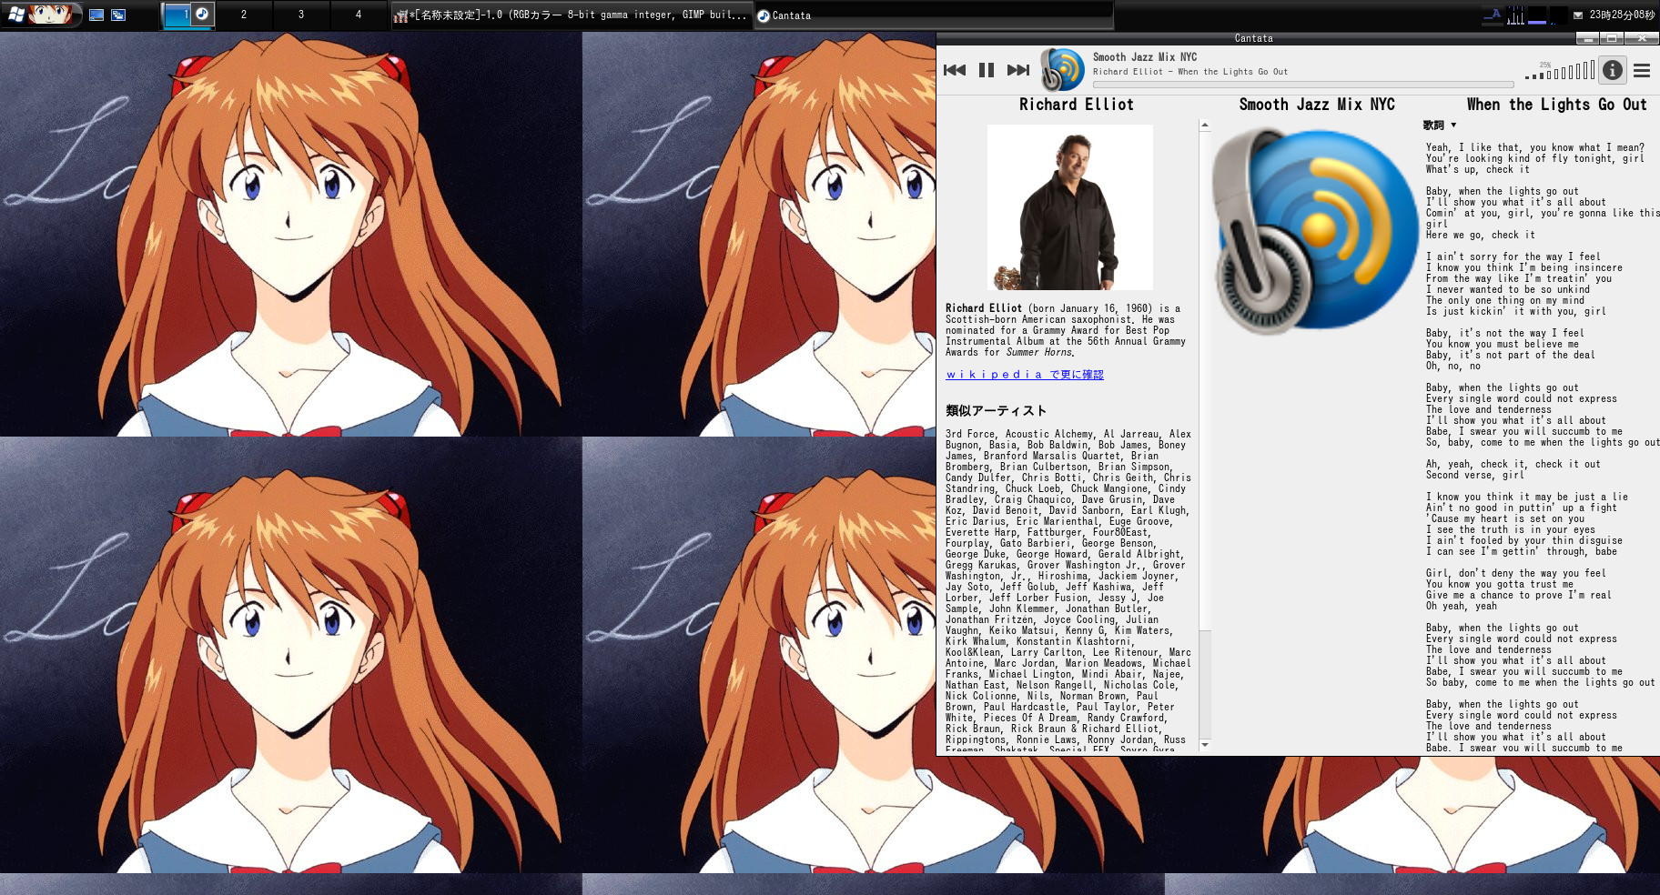
Task: Skip to the next track
Action: coord(1017,70)
